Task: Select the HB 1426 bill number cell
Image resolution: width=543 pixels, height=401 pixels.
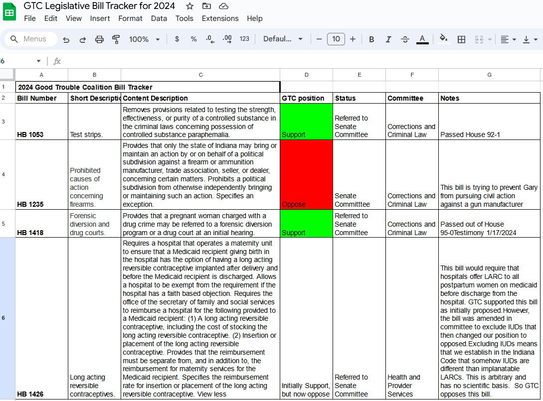Action: coord(41,318)
